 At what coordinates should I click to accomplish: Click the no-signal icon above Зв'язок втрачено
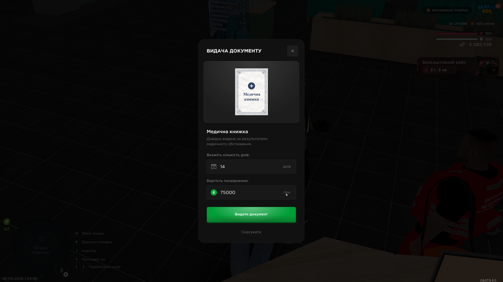coord(41,239)
